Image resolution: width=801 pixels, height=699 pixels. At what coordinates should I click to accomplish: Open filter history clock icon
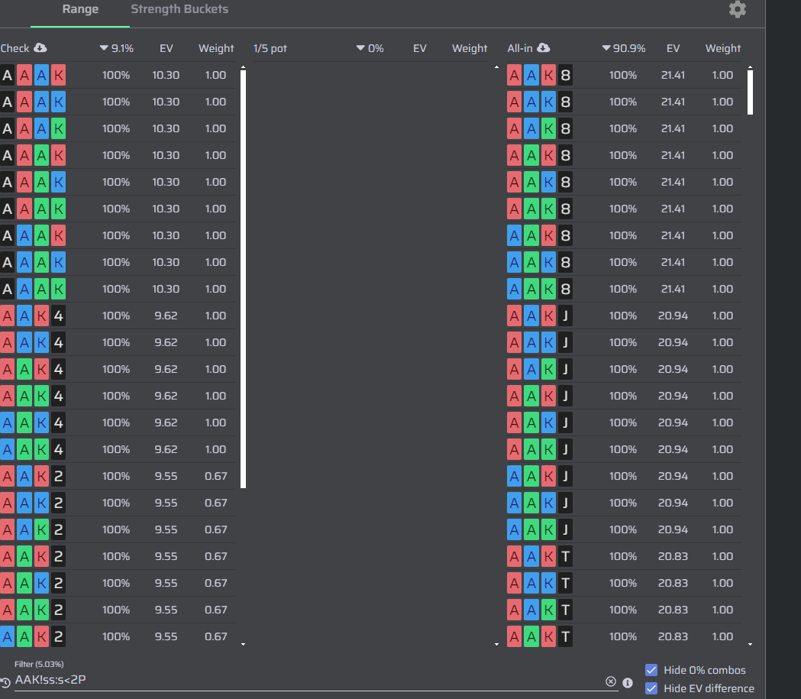[5, 683]
